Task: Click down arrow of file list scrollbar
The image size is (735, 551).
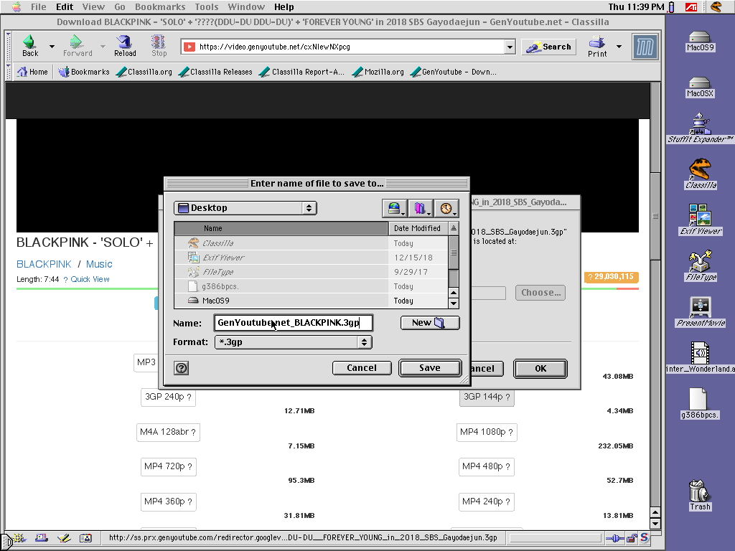Action: click(454, 303)
